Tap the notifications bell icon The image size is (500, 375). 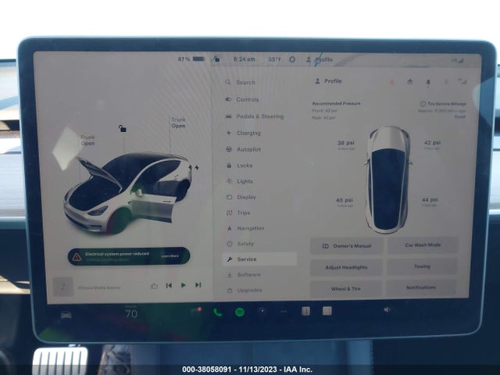[x=428, y=82]
